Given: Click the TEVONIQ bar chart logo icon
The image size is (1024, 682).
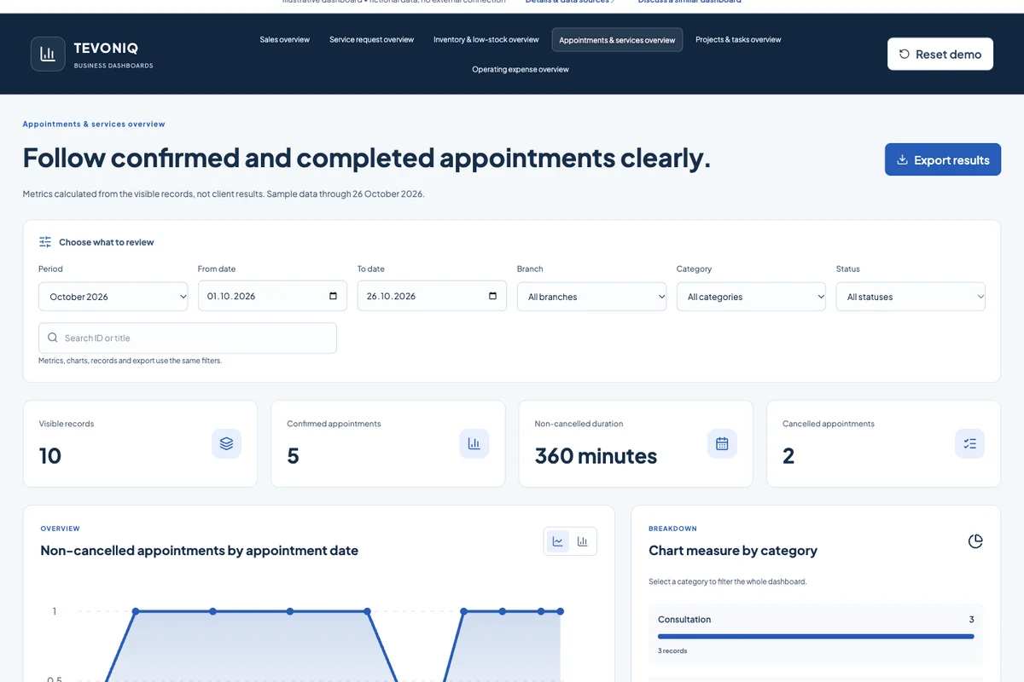Looking at the screenshot, I should (x=48, y=54).
